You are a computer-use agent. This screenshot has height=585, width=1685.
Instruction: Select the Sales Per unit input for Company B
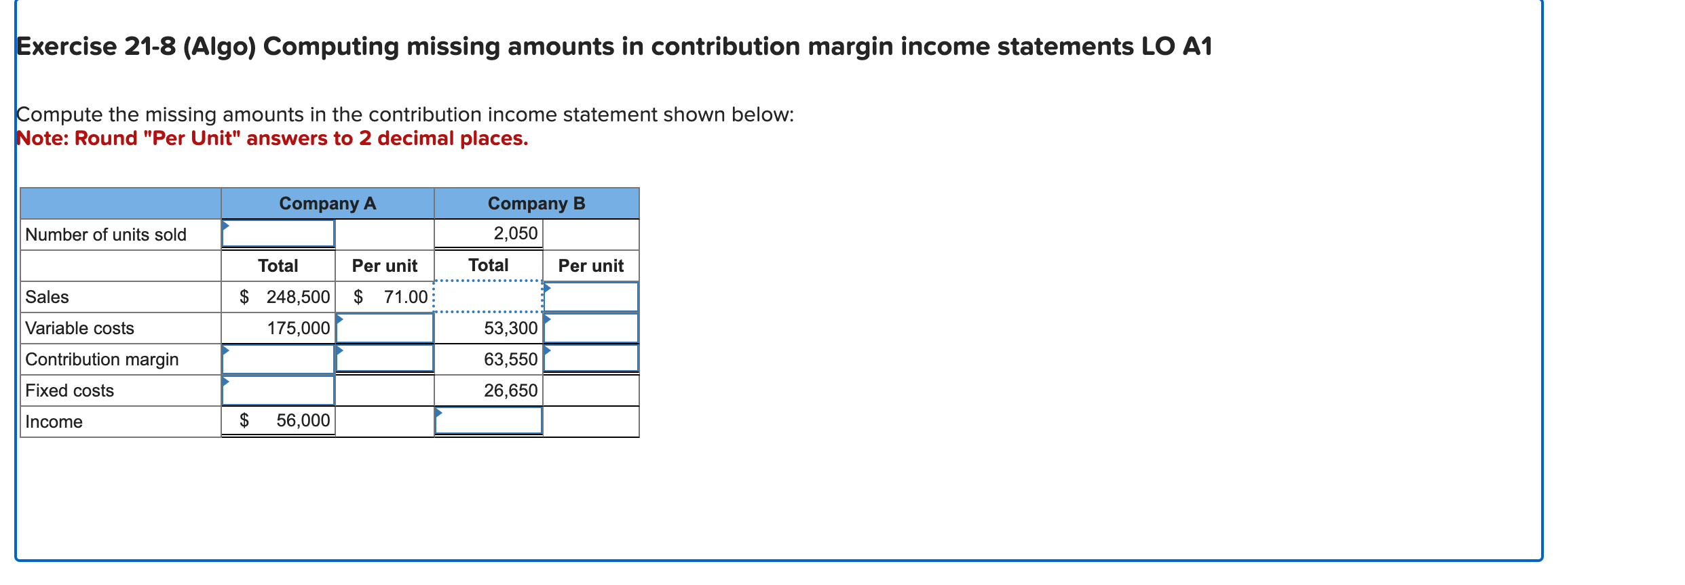point(590,296)
